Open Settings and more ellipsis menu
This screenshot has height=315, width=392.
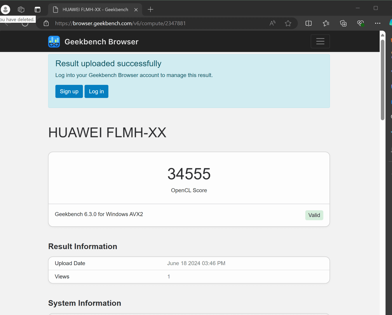pyautogui.click(x=378, y=23)
